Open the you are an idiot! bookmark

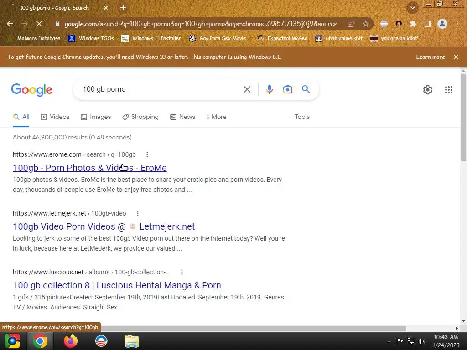tap(394, 38)
